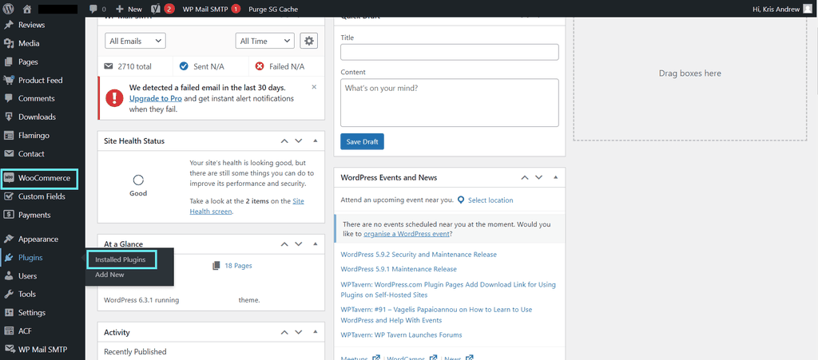The height and width of the screenshot is (360, 818).
Task: Dismiss the failed email alert
Action: click(x=314, y=86)
